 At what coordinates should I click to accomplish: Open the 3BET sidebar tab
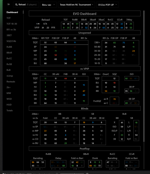coord(9,35)
